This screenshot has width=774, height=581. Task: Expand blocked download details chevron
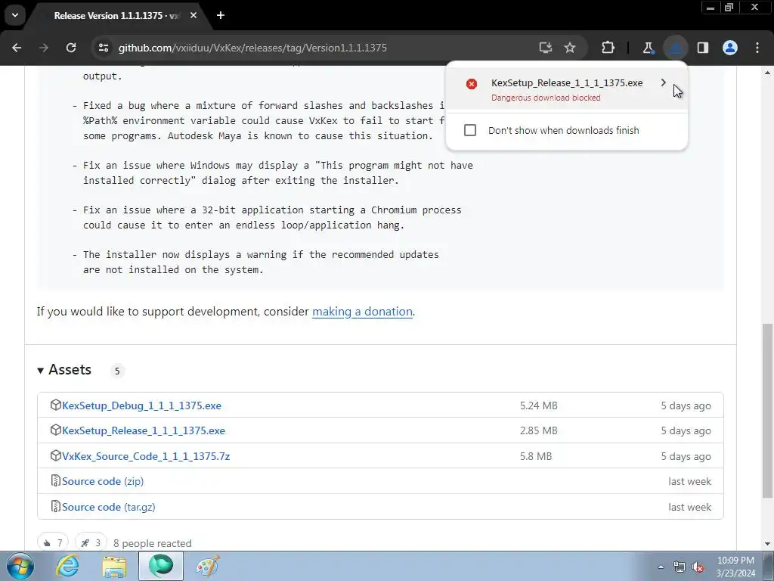tap(664, 82)
